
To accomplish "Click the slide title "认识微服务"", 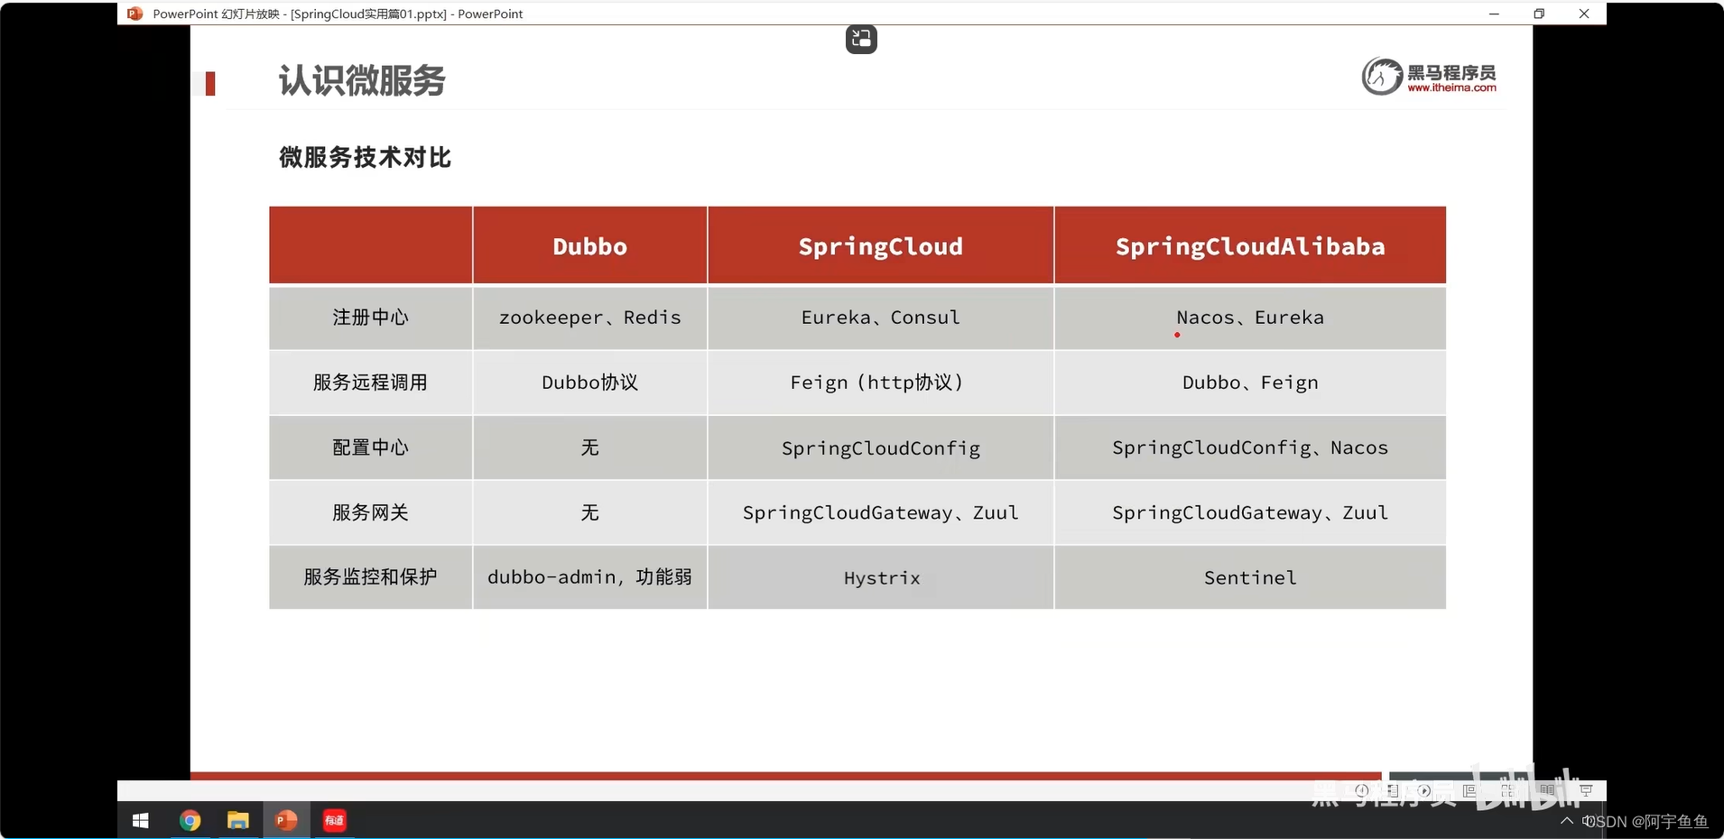I will click(362, 80).
